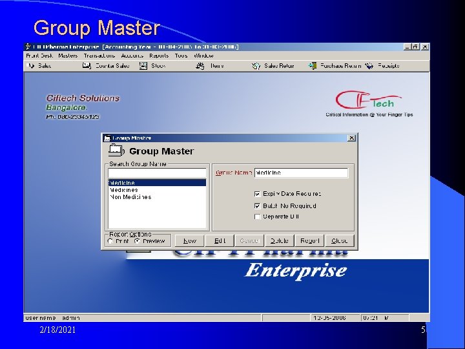The height and width of the screenshot is (349, 465).
Task: Click the Edit button
Action: tap(220, 240)
